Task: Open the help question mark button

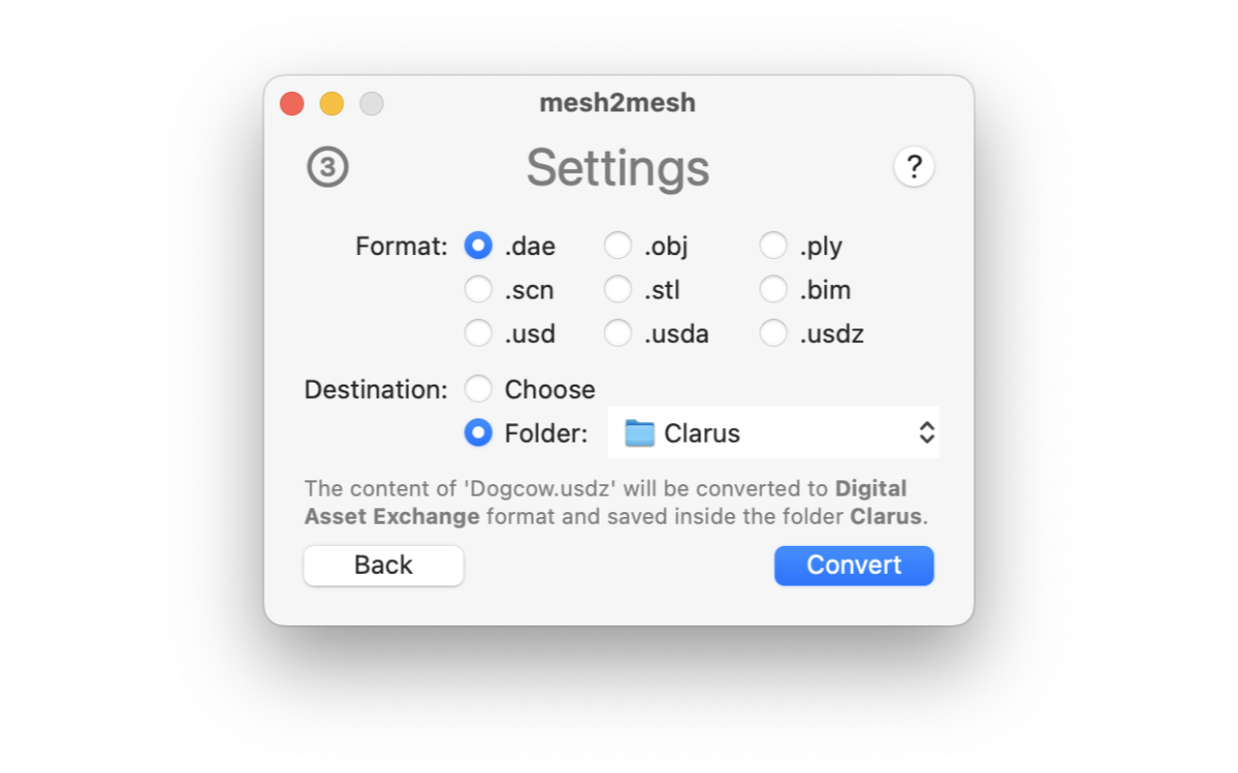Action: tap(914, 167)
